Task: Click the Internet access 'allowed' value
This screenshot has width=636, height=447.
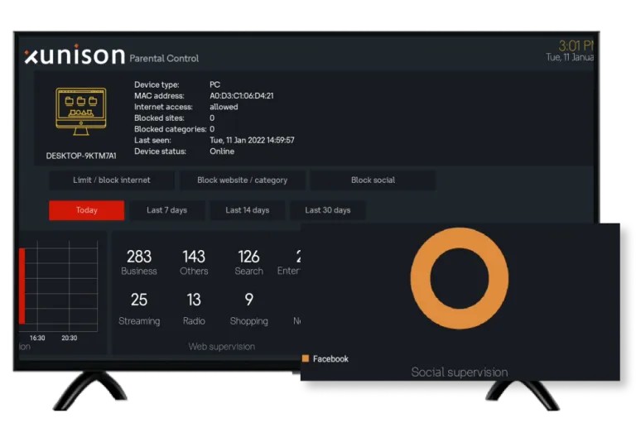Action: (x=224, y=107)
